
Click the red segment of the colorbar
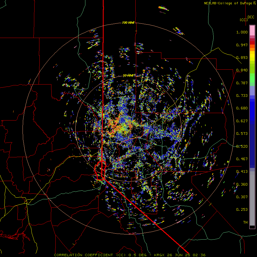252,43
